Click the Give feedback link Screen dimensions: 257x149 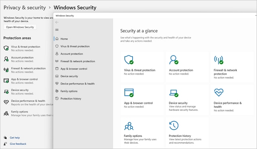pyautogui.click(x=18, y=144)
